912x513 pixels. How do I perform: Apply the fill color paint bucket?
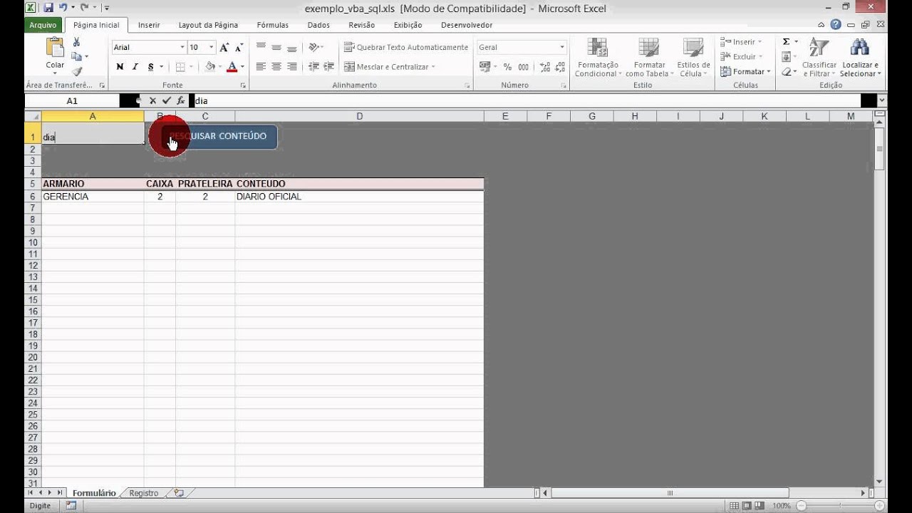point(210,67)
